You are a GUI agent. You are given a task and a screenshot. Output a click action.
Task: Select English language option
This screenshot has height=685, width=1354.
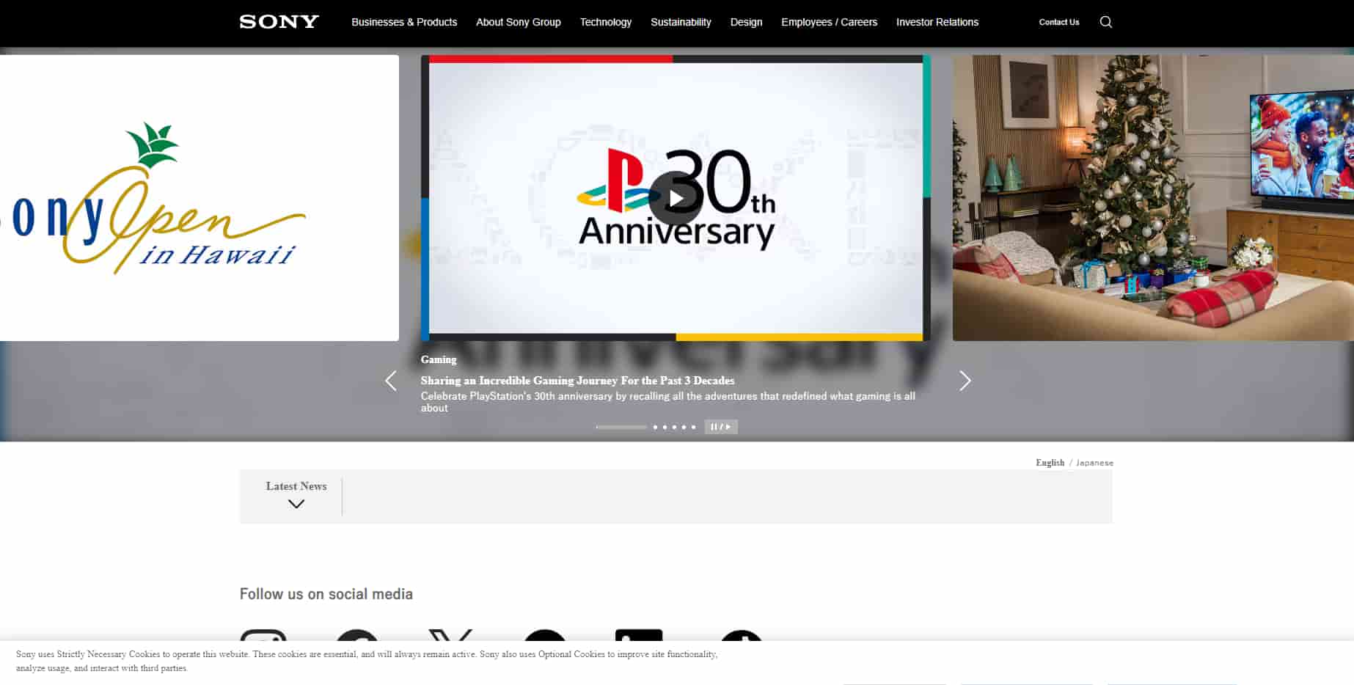pyautogui.click(x=1050, y=463)
